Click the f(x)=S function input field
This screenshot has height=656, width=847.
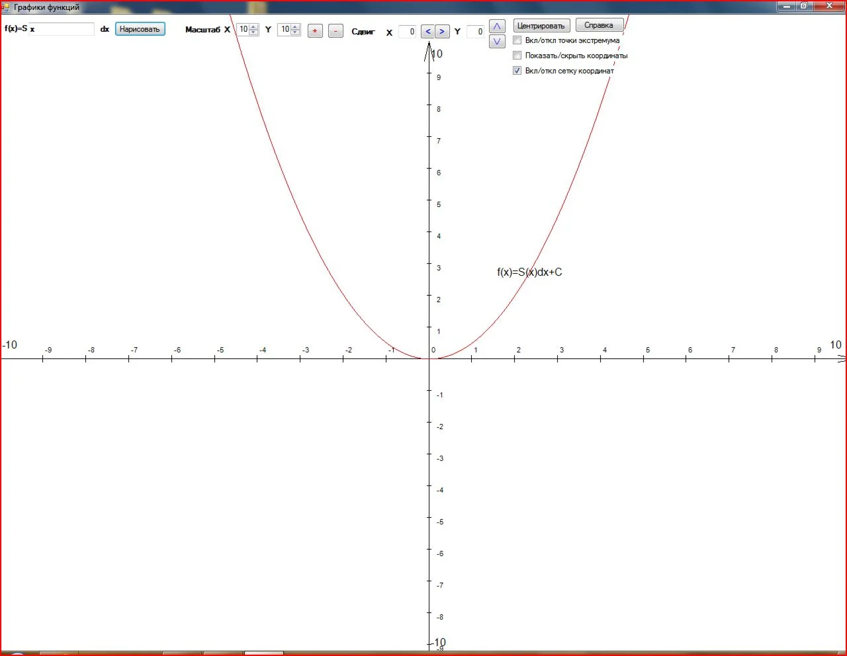pos(62,29)
